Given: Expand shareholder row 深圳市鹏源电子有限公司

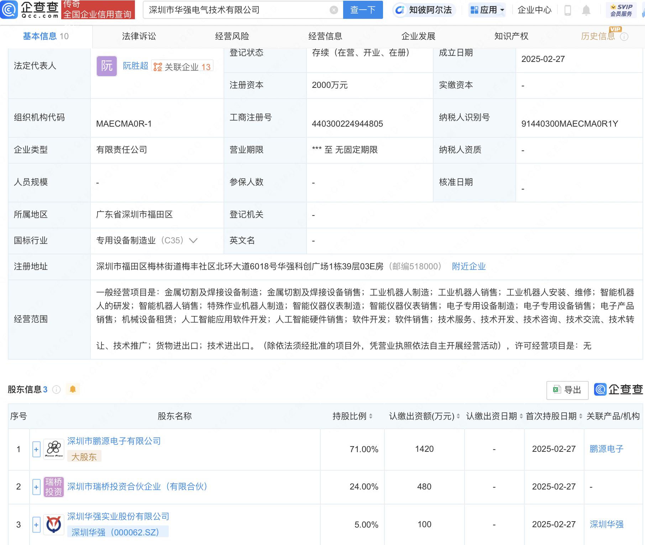Looking at the screenshot, I should pos(36,449).
